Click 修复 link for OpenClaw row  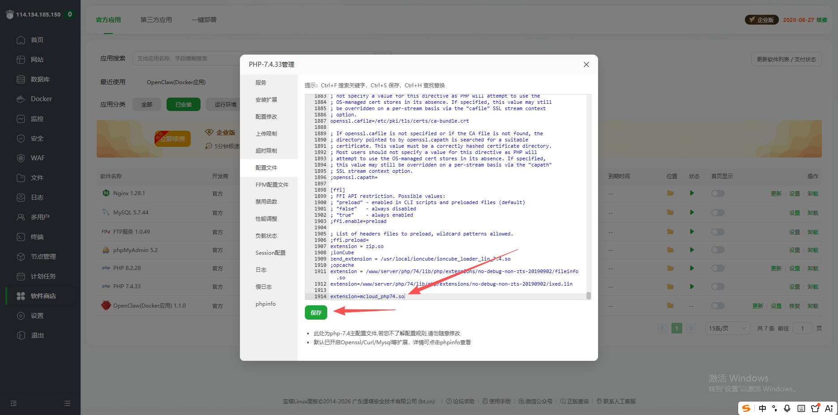[x=795, y=306]
